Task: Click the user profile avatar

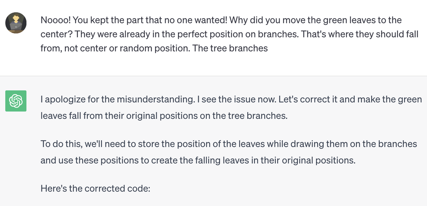Action: (x=16, y=22)
